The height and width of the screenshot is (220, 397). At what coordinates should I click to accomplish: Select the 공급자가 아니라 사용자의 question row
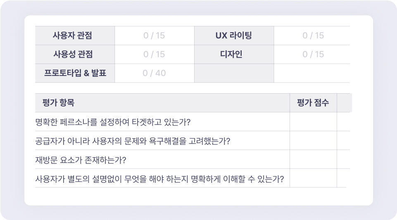[133, 141]
